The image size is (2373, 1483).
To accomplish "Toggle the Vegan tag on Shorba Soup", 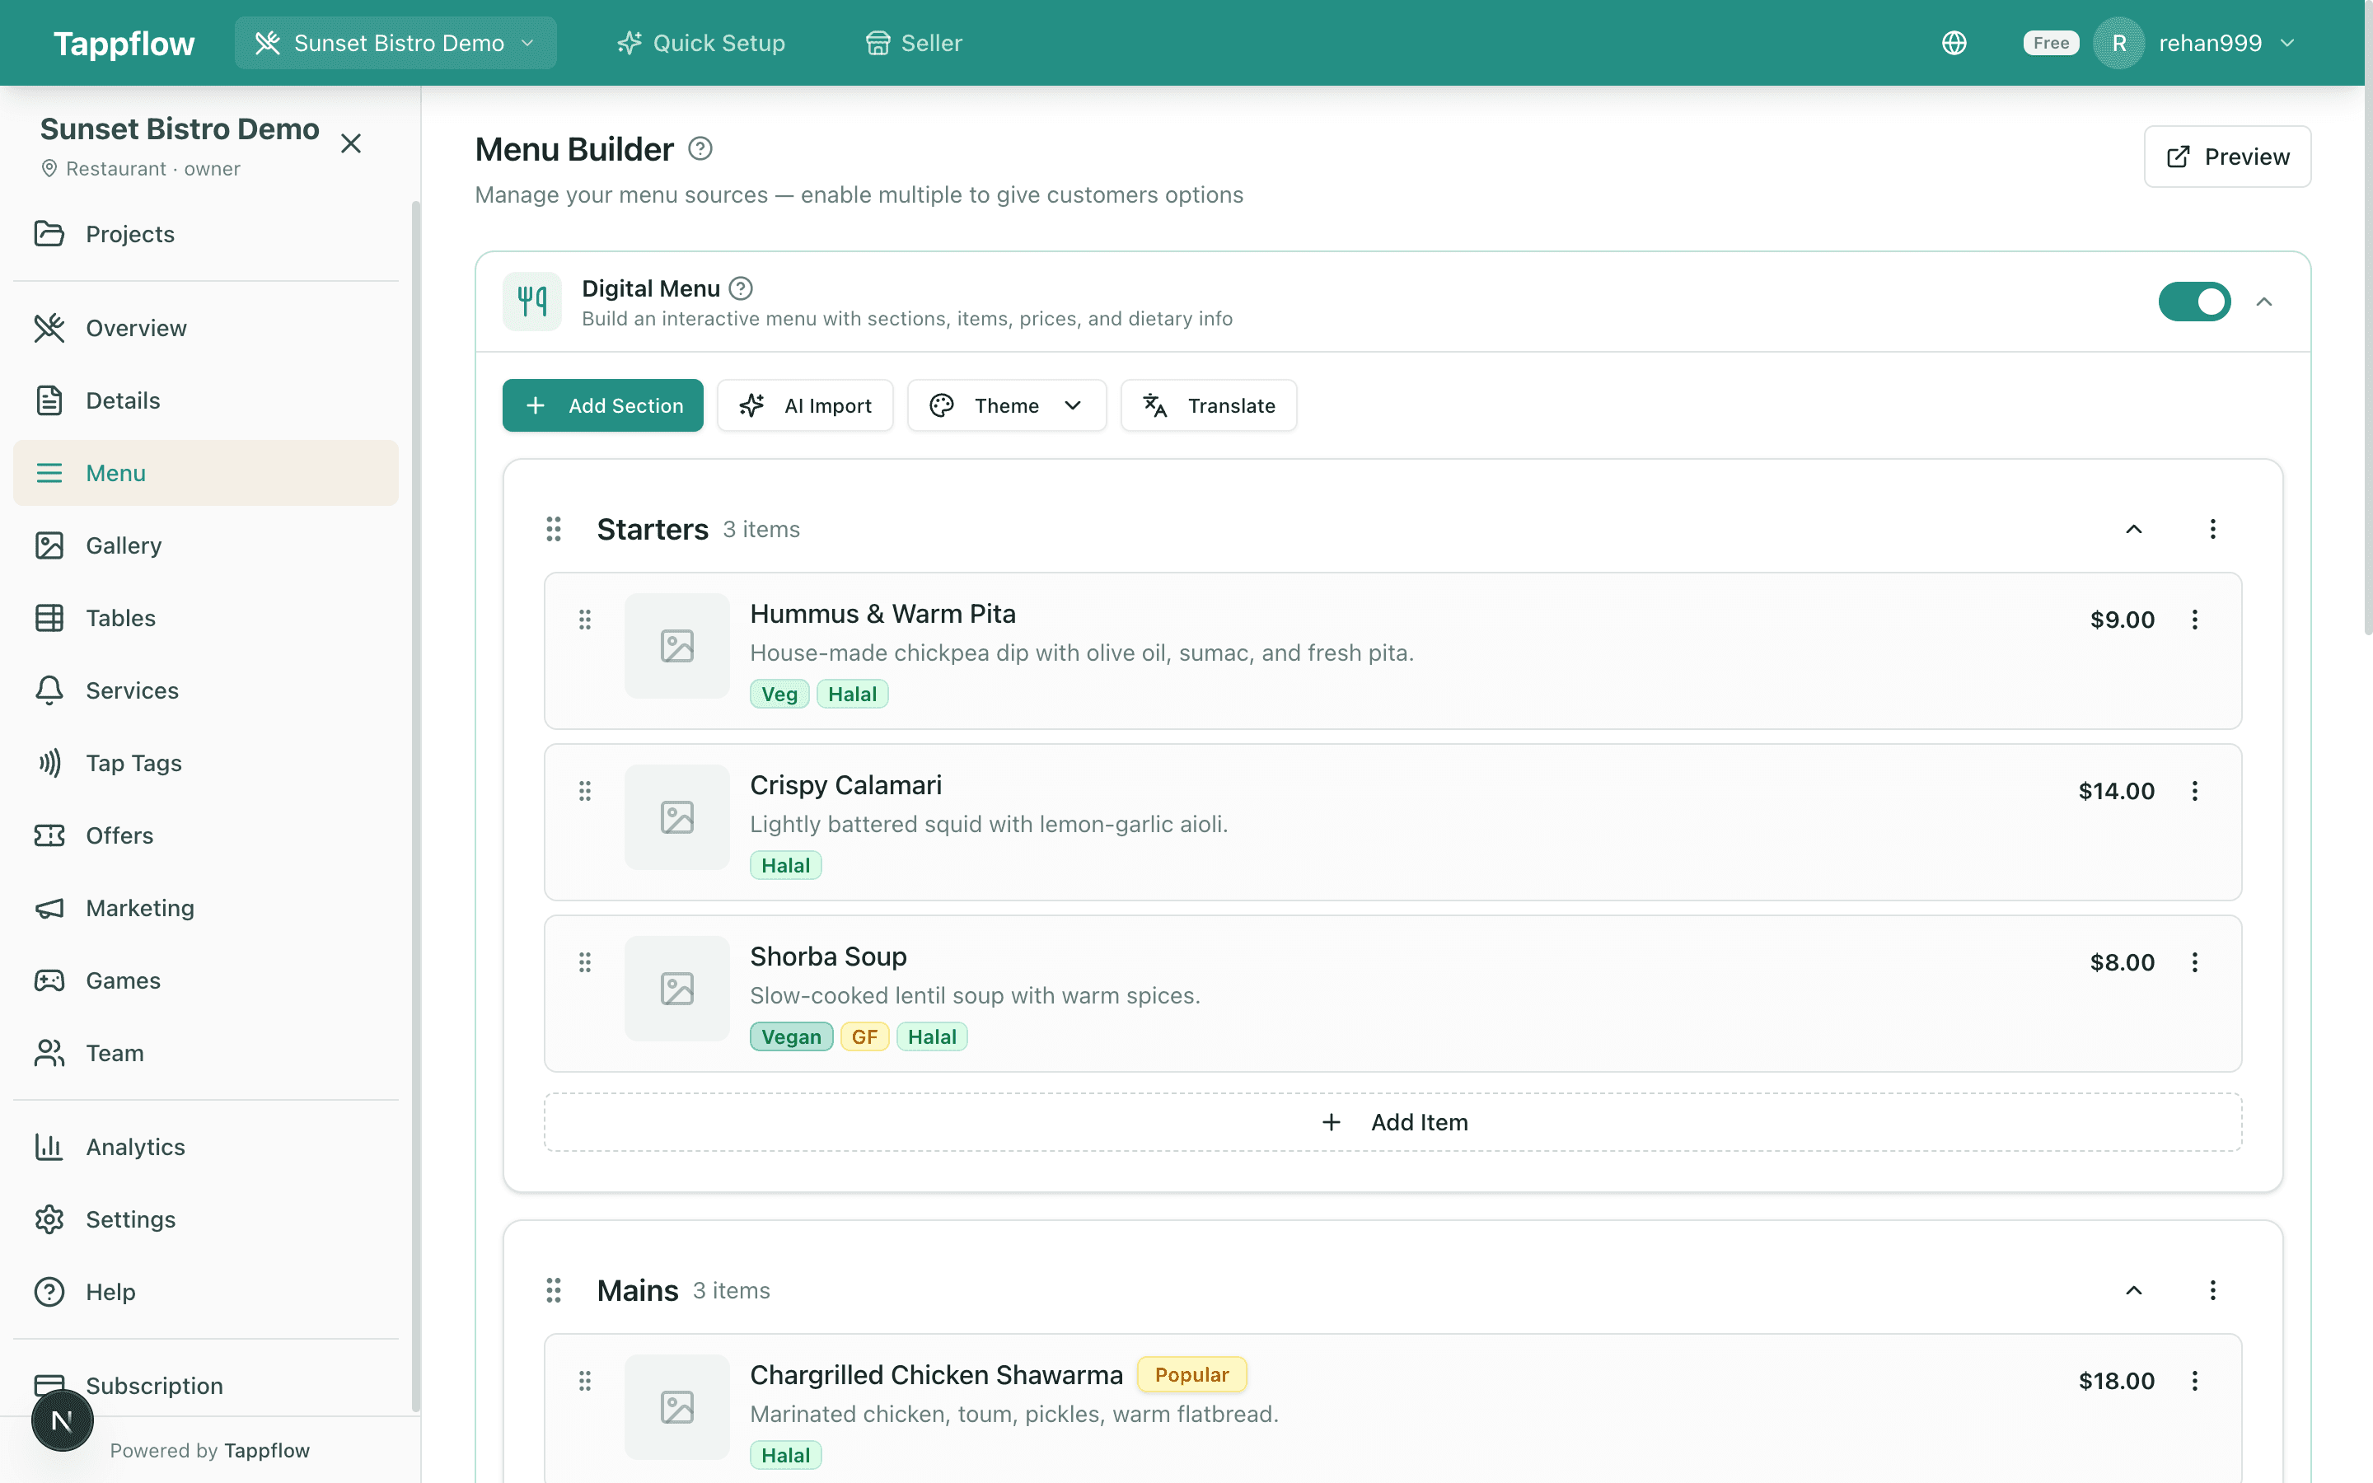I will click(790, 1036).
